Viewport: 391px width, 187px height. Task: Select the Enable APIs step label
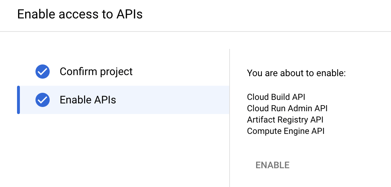click(x=88, y=100)
